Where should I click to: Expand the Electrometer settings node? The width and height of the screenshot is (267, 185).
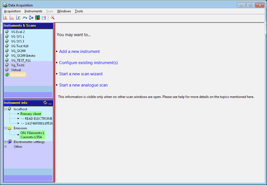pos(5,142)
